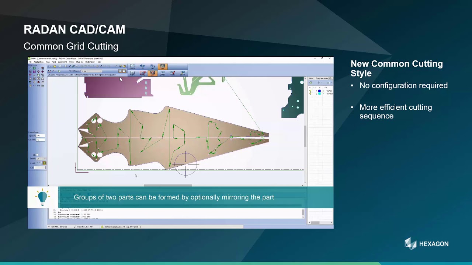
Task: Click the Compile mode icon
Action: (x=163, y=73)
